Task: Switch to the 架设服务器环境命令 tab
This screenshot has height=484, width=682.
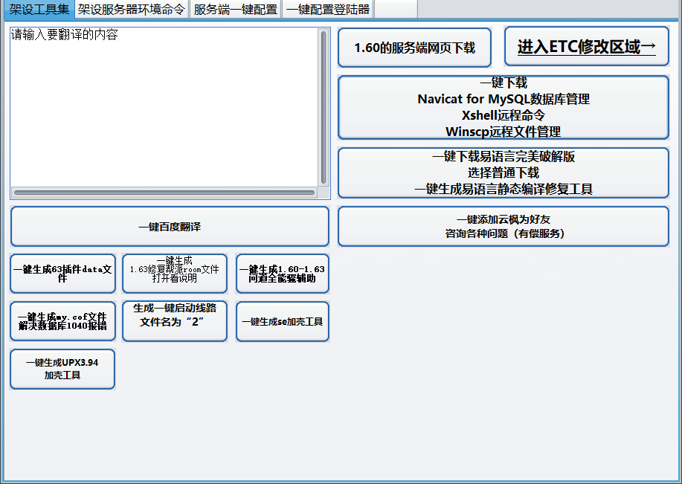Action: 131,9
